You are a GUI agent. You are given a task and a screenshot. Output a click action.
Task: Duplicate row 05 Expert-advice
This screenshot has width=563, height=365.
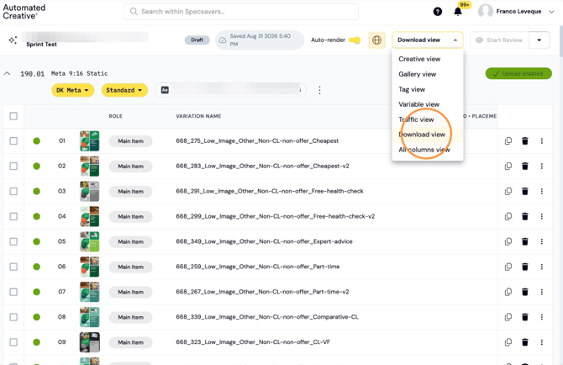click(508, 241)
